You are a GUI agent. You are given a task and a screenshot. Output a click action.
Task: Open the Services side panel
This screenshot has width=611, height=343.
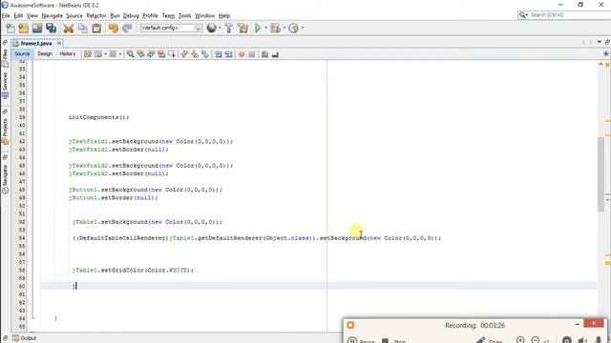[x=5, y=85]
